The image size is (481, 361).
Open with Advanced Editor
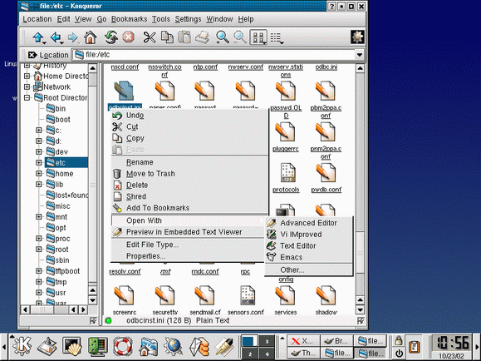click(308, 223)
